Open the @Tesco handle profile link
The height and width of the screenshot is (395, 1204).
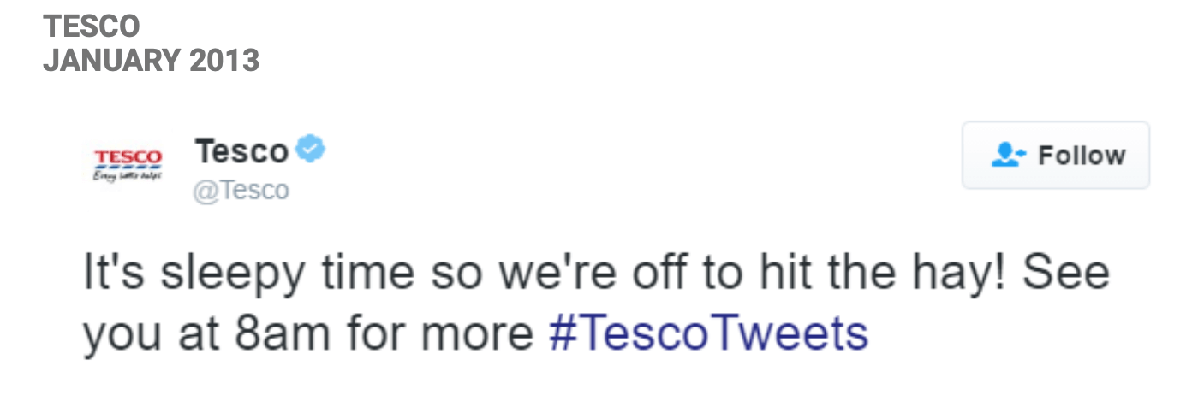(x=241, y=190)
